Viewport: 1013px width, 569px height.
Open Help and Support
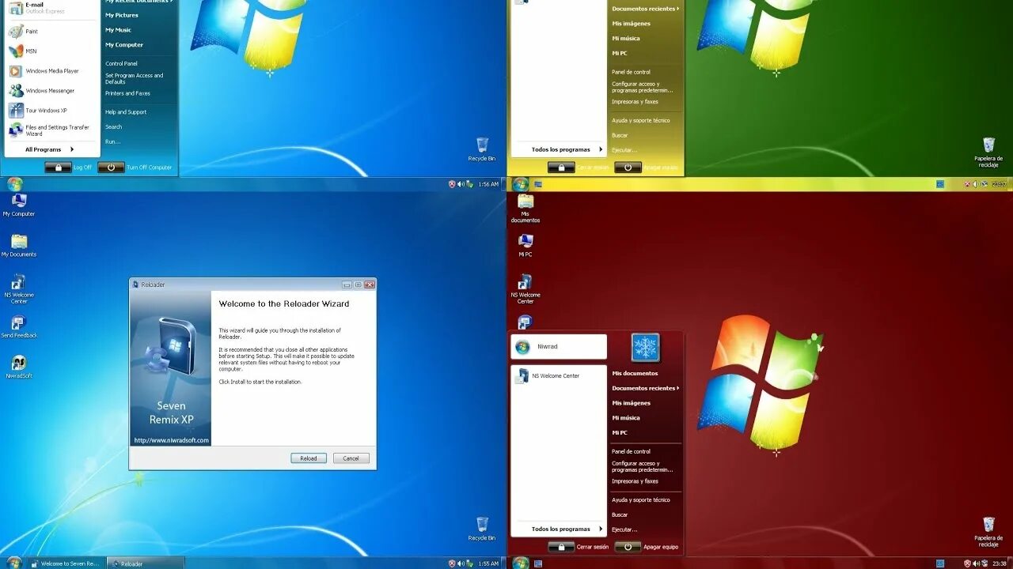(x=126, y=112)
